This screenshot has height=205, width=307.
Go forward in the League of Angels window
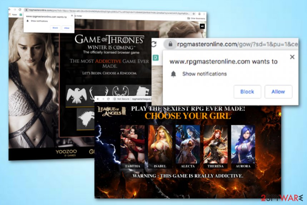click(103, 99)
